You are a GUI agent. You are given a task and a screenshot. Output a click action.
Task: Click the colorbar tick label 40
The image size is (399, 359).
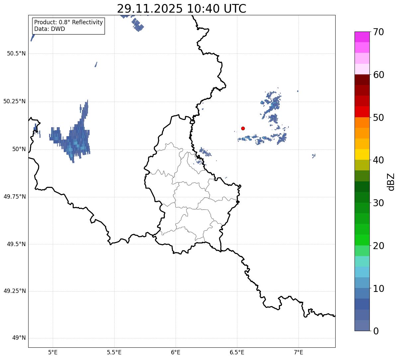[378, 160]
